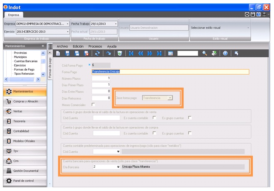Click the new record toolbar icon
Screen dimensions: 274x191
pyautogui.click(x=58, y=54)
